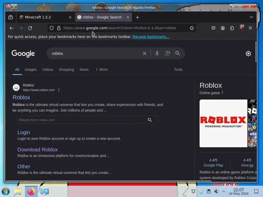The width and height of the screenshot is (263, 197).
Task: Open File Explorer from taskbar
Action: click(18, 191)
